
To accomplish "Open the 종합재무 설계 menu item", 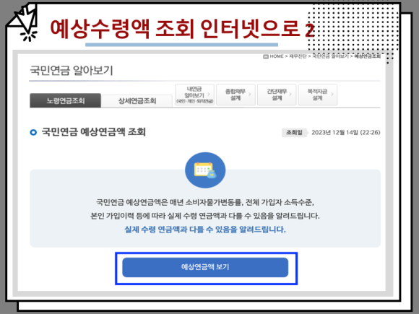I will tap(236, 95).
